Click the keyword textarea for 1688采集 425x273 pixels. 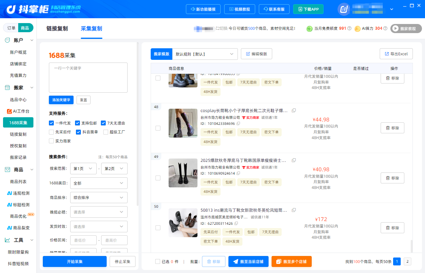pos(88,77)
